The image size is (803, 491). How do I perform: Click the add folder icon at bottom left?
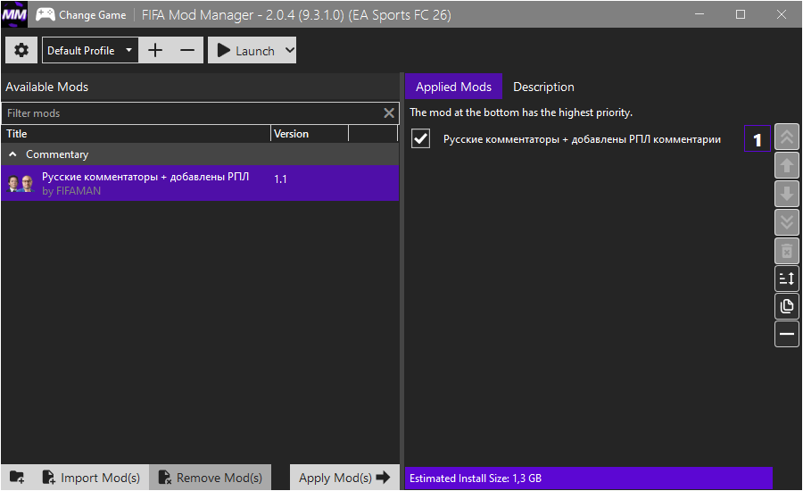click(17, 478)
